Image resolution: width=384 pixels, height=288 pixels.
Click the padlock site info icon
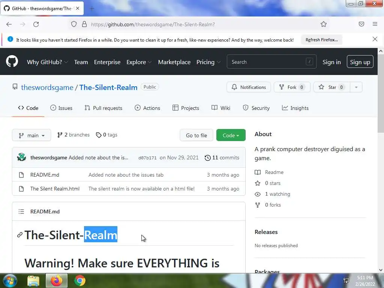84,24
